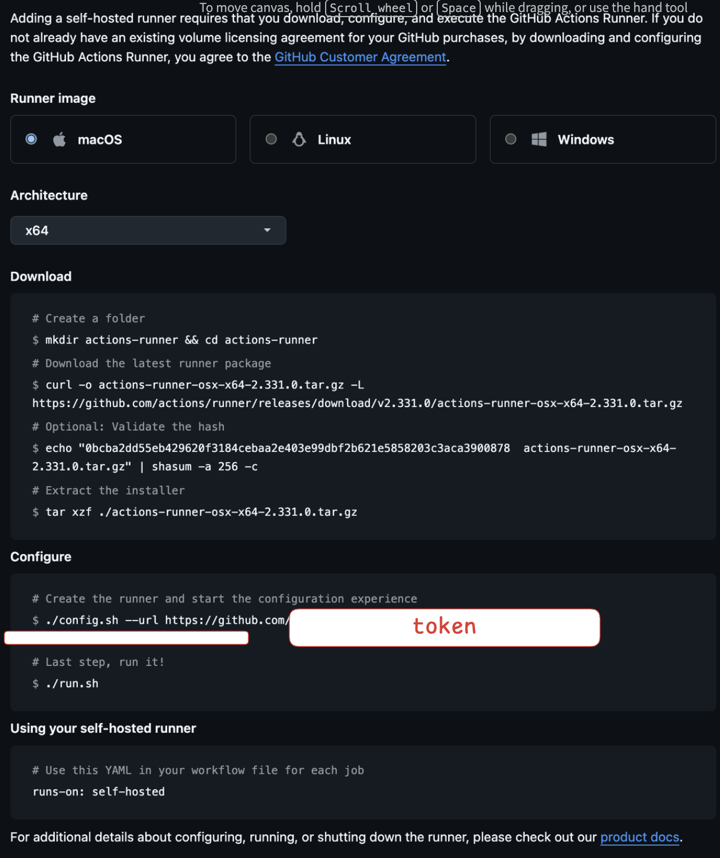The width and height of the screenshot is (720, 858).
Task: Click the Windows logo icon
Action: [539, 139]
